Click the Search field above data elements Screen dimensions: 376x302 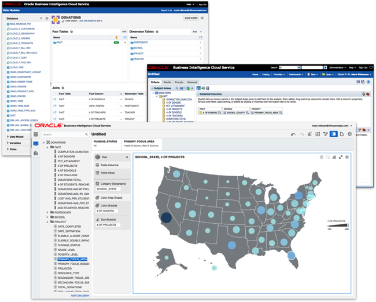point(65,134)
